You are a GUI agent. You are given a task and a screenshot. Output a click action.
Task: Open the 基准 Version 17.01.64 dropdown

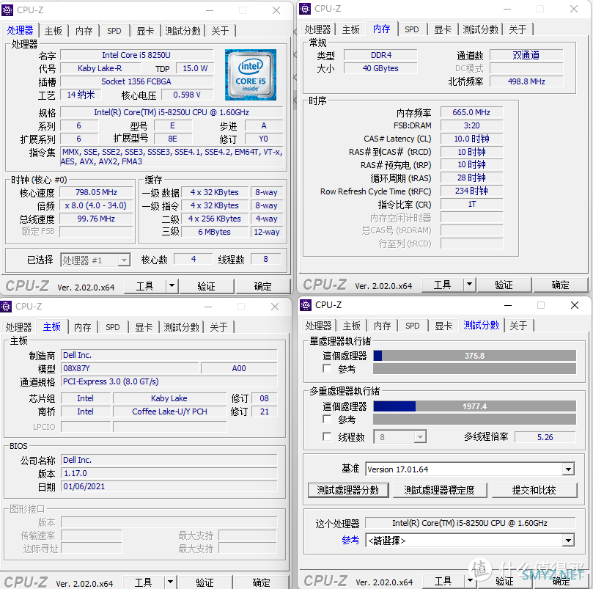point(567,469)
